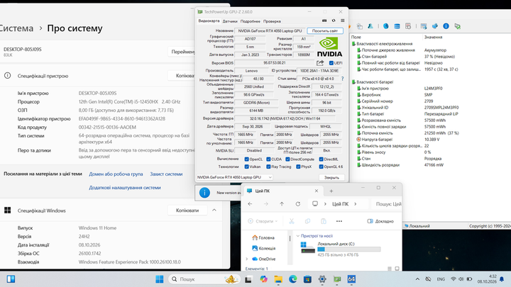Click Explorer Copy icon
Image resolution: width=511 pixels, height=287 pixels.
click(x=307, y=221)
